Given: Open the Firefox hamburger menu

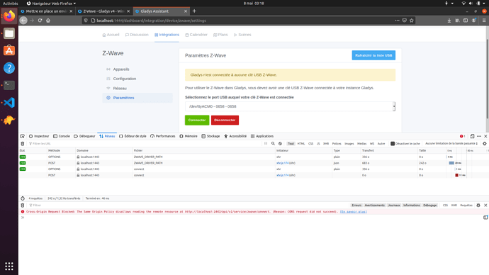Looking at the screenshot, I should pos(484,21).
